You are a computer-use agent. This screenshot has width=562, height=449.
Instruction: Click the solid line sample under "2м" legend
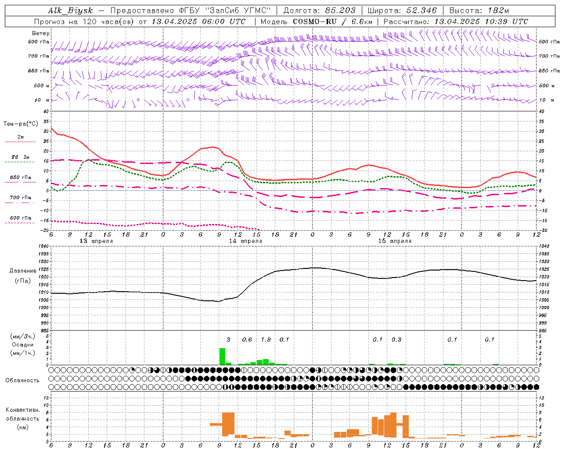point(20,142)
